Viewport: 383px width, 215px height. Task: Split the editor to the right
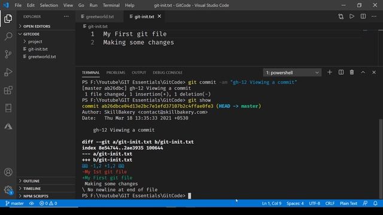(363, 16)
